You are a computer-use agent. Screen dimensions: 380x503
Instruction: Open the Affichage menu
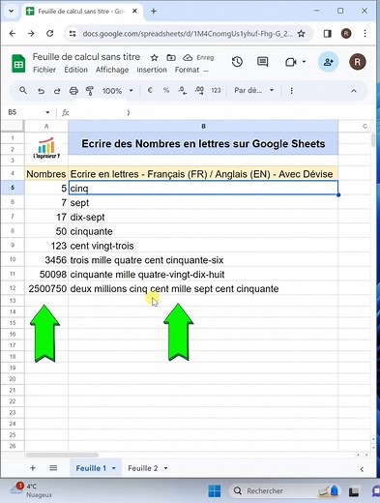tap(112, 70)
